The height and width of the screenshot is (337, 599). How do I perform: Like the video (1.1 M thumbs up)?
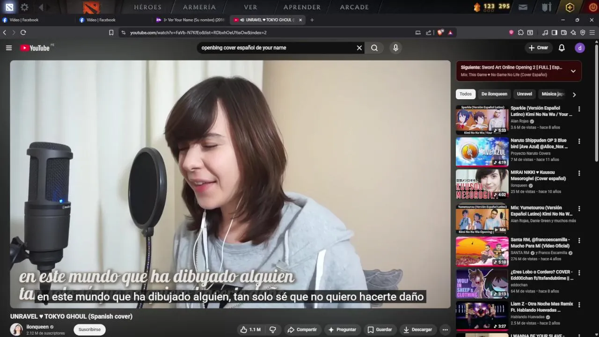point(250,330)
